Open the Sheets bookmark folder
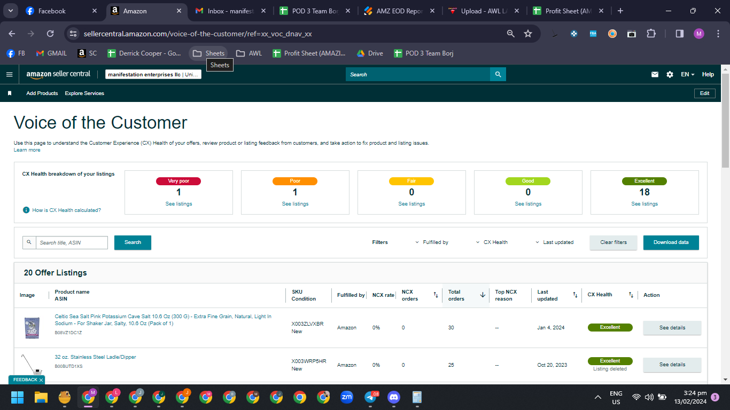This screenshot has width=730, height=410. [208, 53]
